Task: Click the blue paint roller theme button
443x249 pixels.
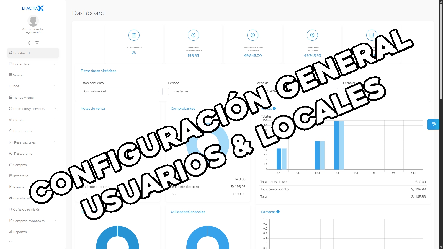Action: (x=433, y=124)
